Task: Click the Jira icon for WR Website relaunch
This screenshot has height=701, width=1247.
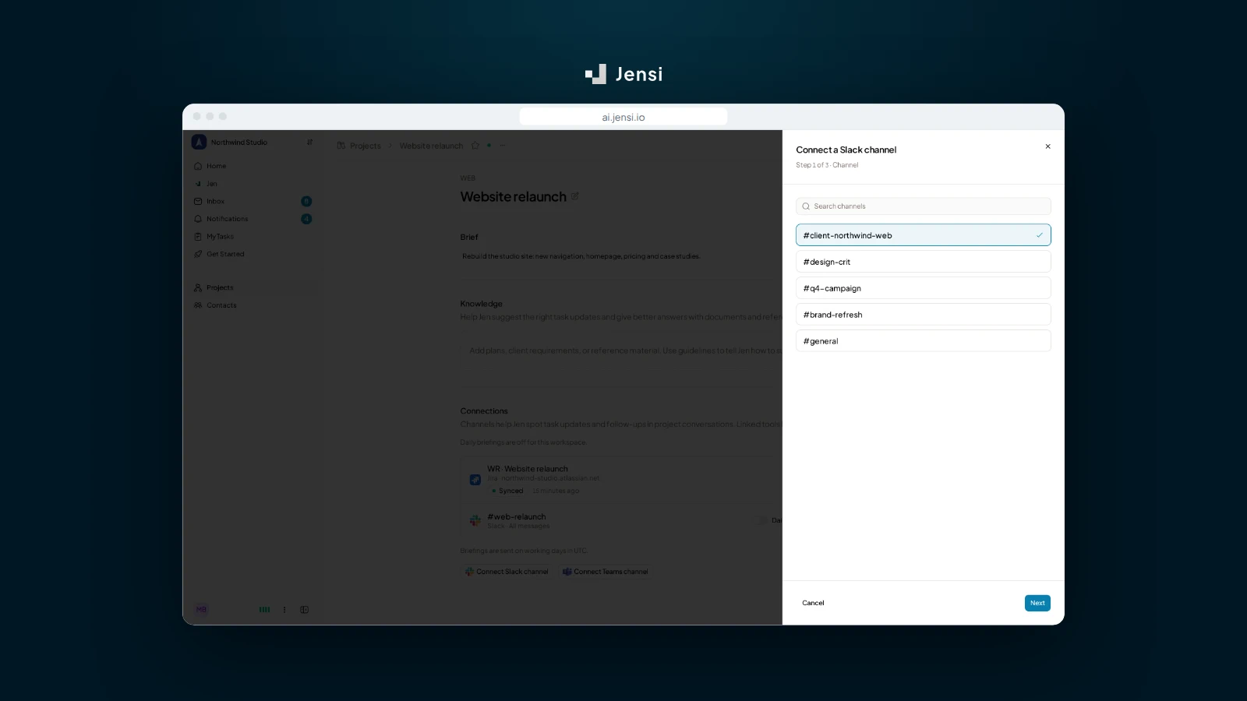Action: (x=475, y=480)
